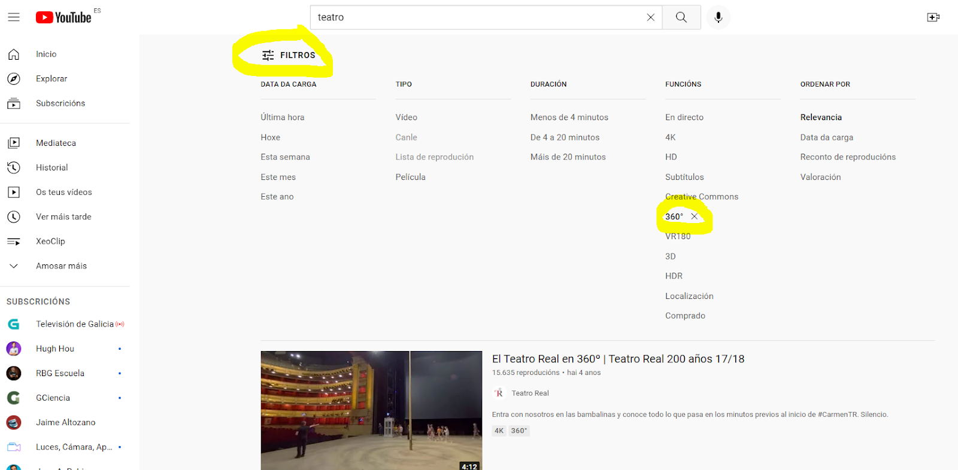Enable the En directo filter
The height and width of the screenshot is (470, 958).
[684, 117]
